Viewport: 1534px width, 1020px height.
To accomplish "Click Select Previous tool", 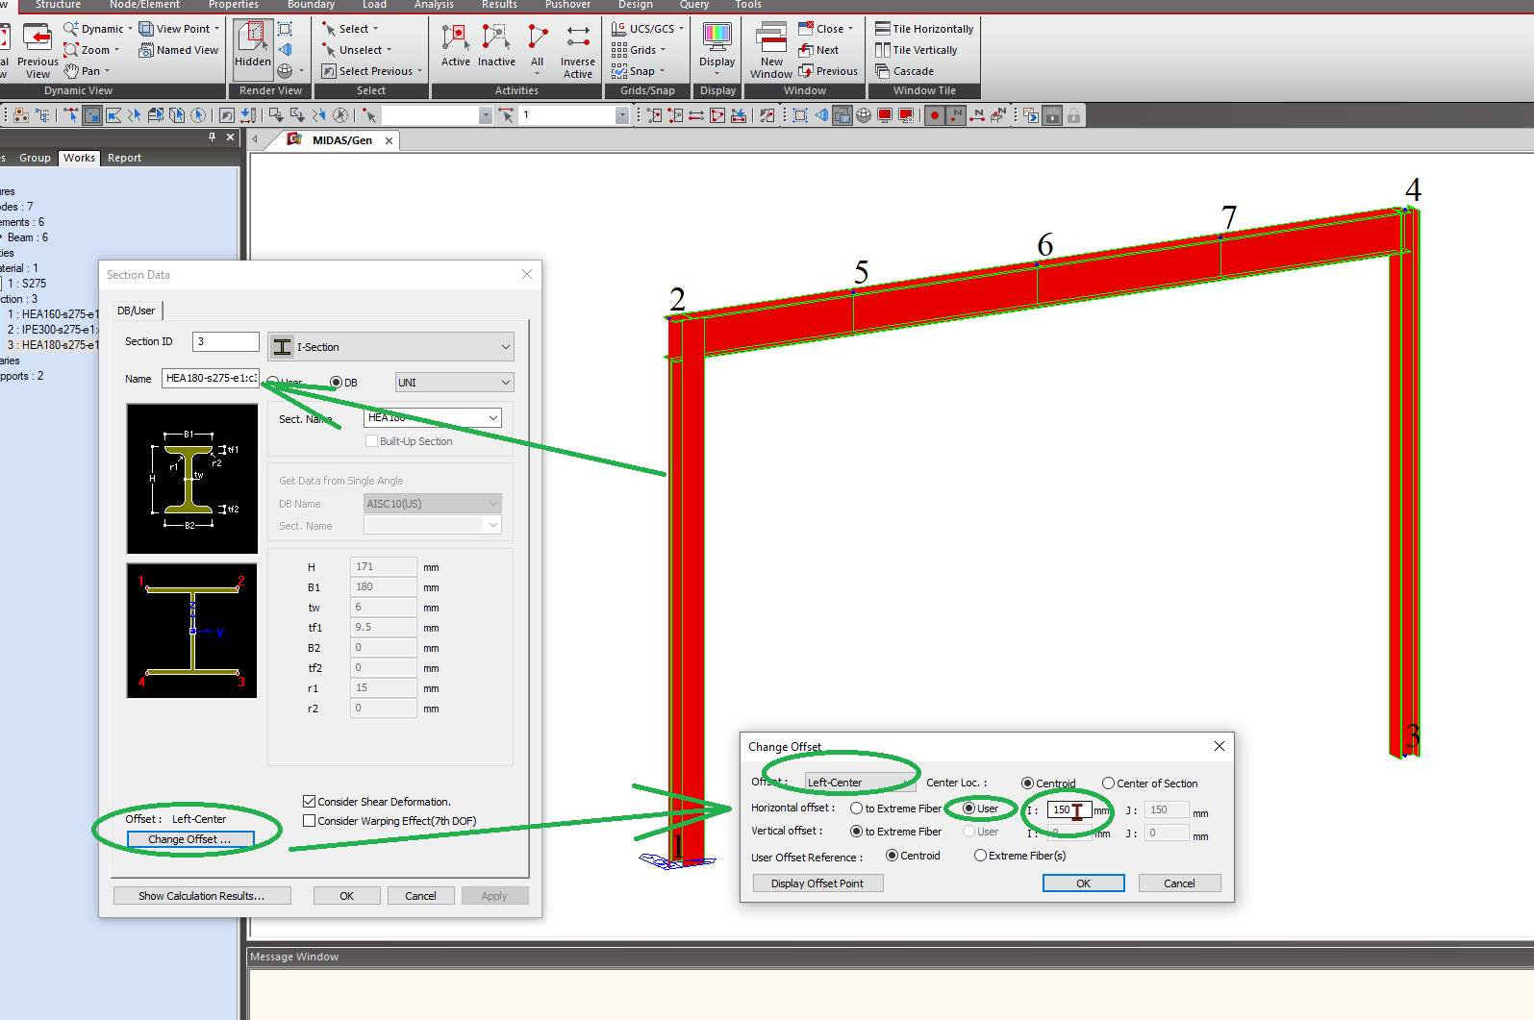I will pos(371,71).
